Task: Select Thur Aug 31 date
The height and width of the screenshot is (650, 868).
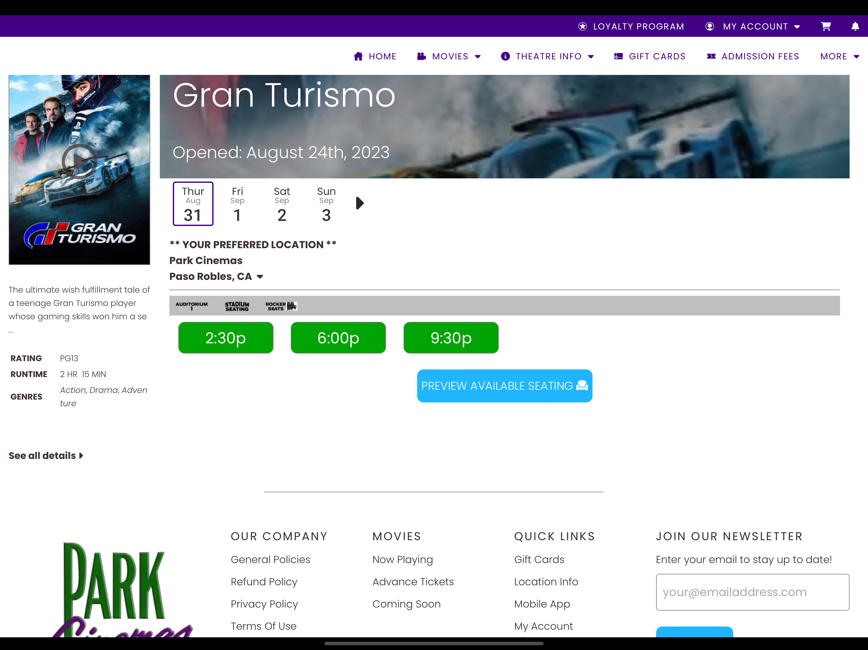Action: tap(193, 204)
